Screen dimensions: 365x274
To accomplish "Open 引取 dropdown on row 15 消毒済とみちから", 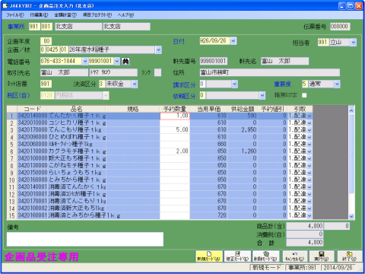I will [309, 215].
